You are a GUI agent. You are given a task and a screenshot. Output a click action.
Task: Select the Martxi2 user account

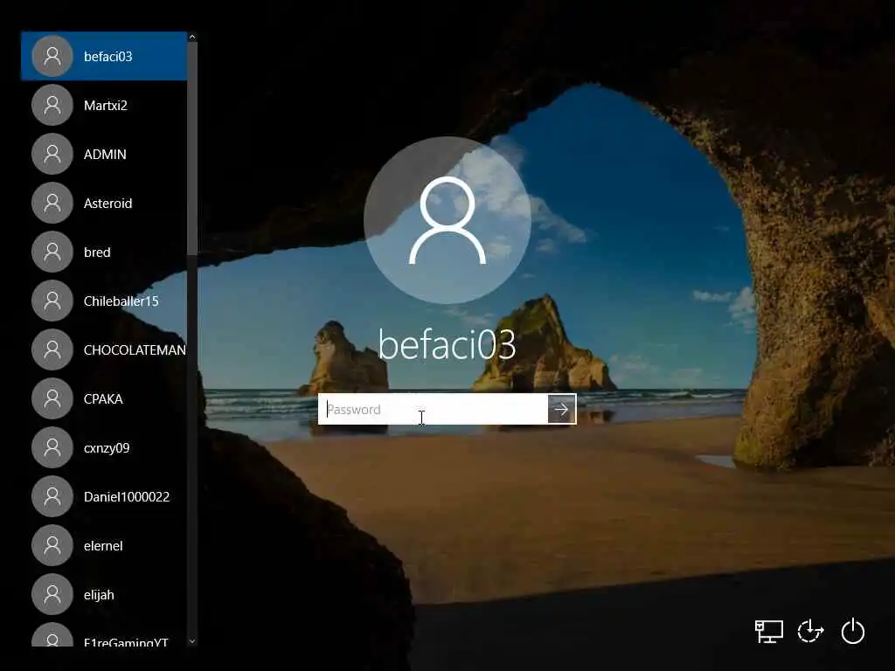pos(104,105)
